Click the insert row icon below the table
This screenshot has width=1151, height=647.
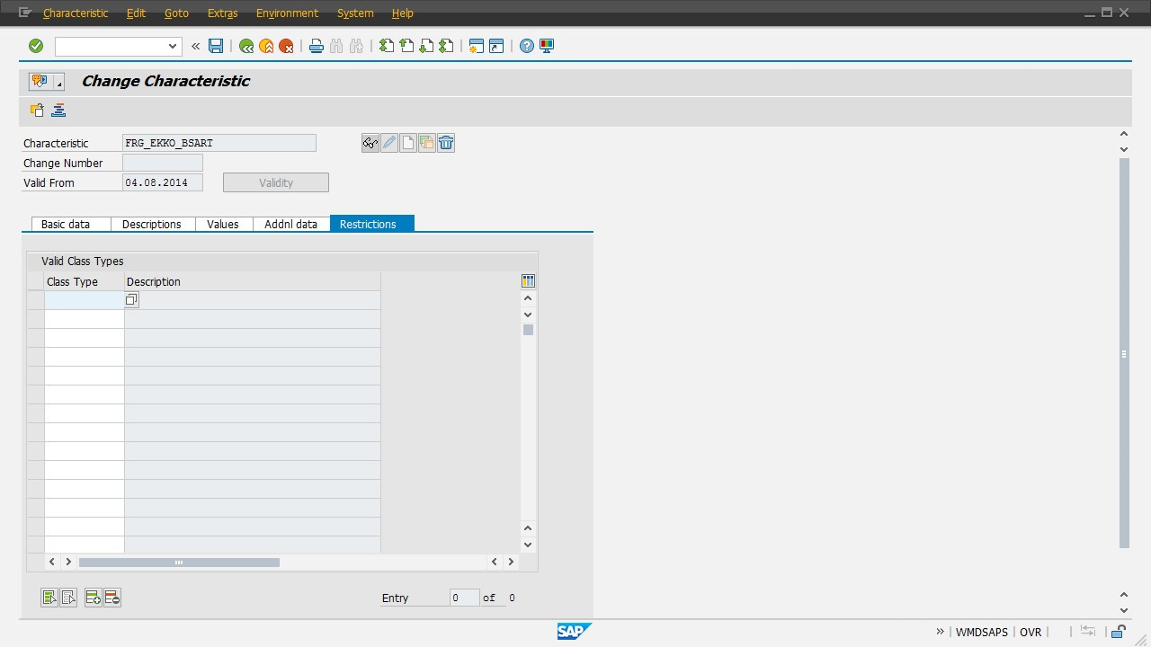click(93, 598)
